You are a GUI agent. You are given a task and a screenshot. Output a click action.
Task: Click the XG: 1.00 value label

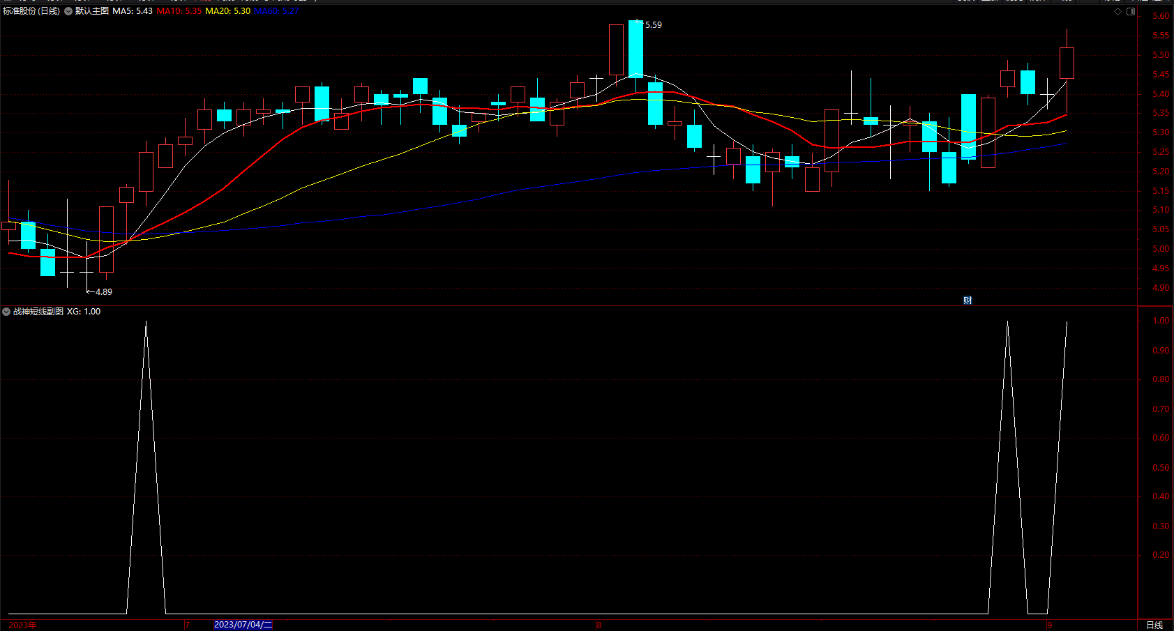[84, 312]
